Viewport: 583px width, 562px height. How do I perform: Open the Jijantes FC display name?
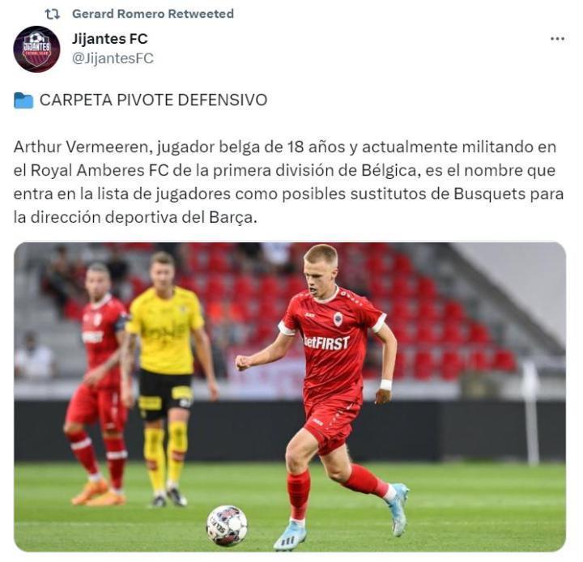tap(109, 39)
